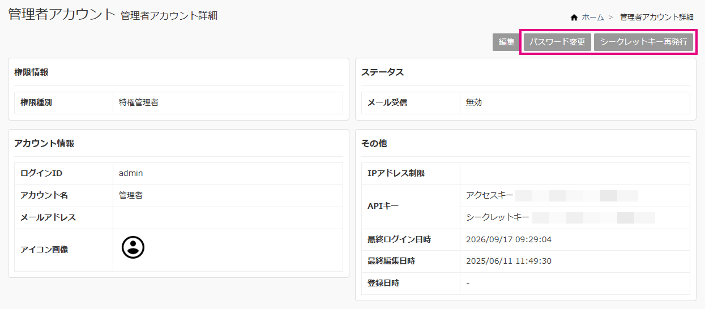Click the 最終編集日時 label
Image resolution: width=705 pixels, height=309 pixels.
point(391,261)
